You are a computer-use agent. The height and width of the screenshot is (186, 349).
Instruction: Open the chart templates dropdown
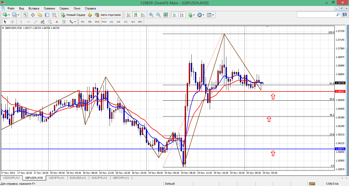click(x=213, y=15)
